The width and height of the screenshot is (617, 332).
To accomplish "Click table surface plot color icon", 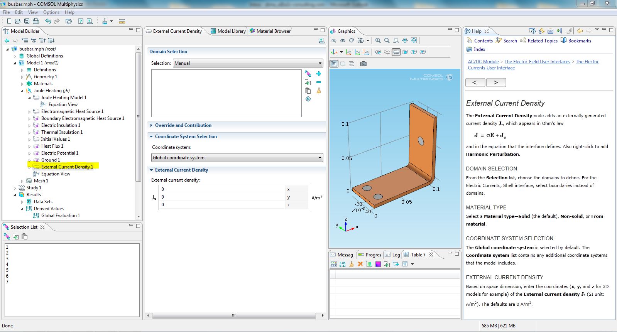I will pyautogui.click(x=378, y=264).
